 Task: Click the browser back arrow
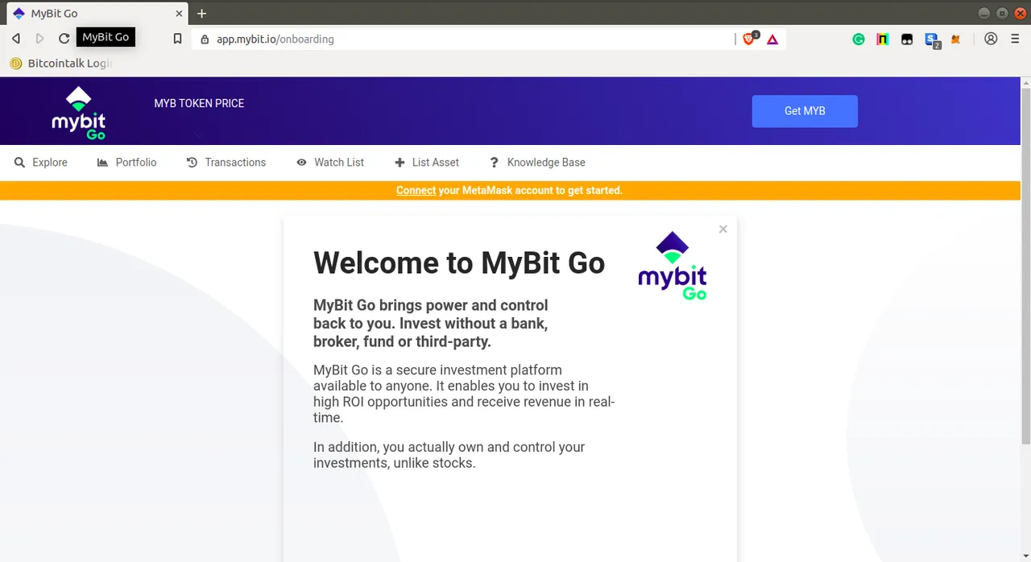16,39
